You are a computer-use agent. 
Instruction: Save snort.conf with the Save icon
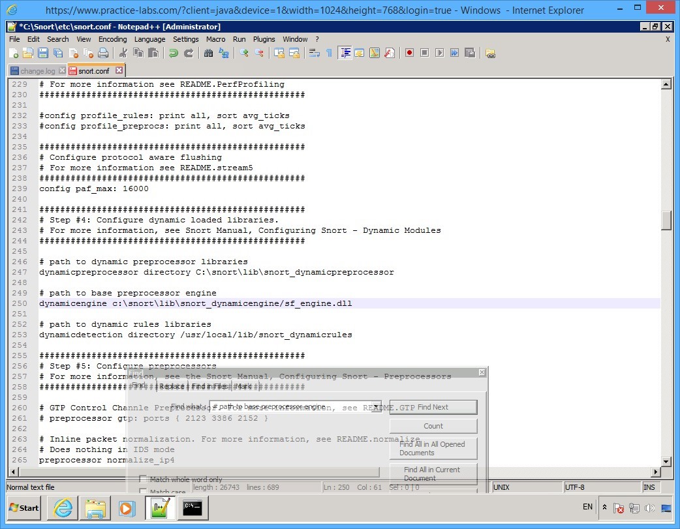pos(43,53)
